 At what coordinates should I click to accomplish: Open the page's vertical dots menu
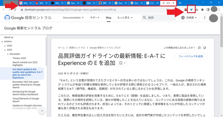(205, 18)
